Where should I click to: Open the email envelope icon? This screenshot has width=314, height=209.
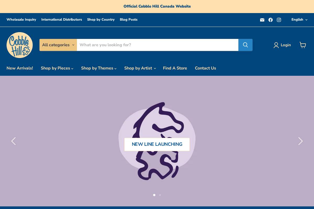(x=262, y=20)
